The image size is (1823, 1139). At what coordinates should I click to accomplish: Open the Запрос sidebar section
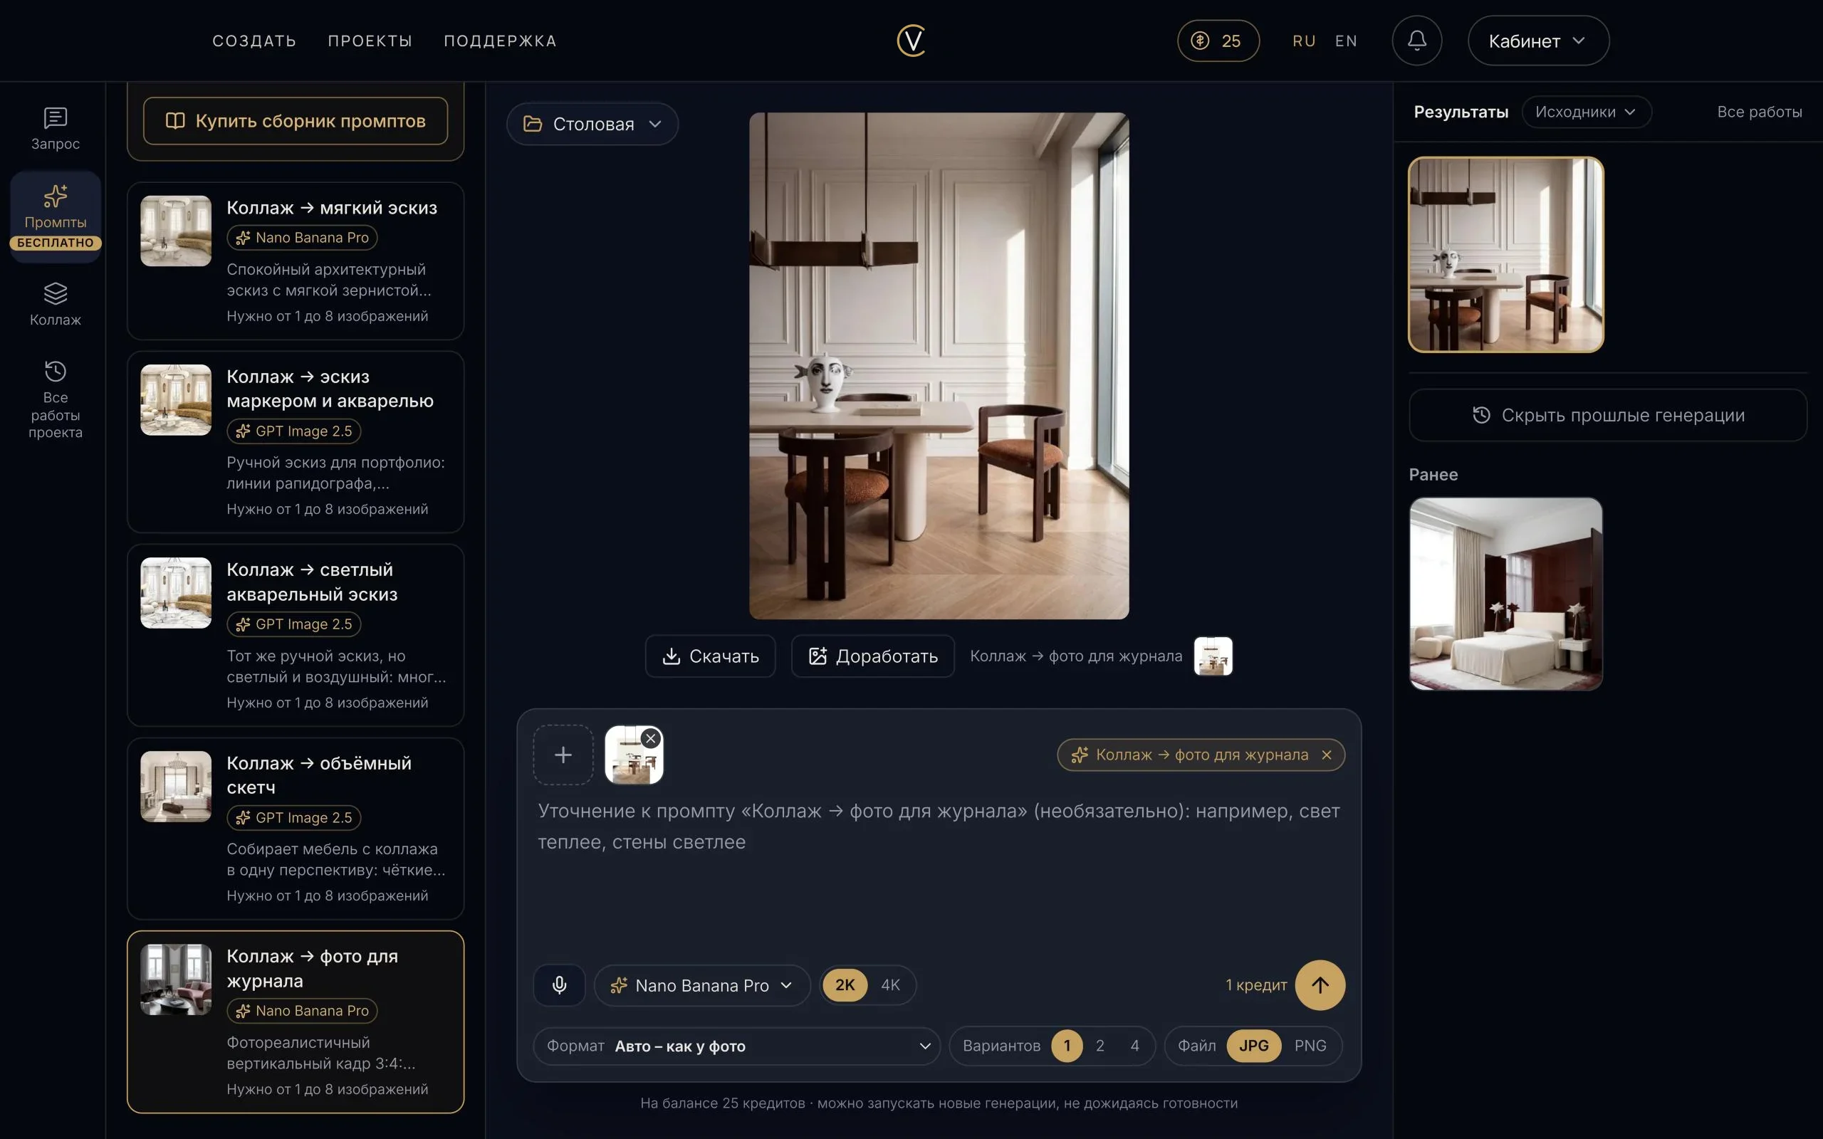[x=55, y=128]
